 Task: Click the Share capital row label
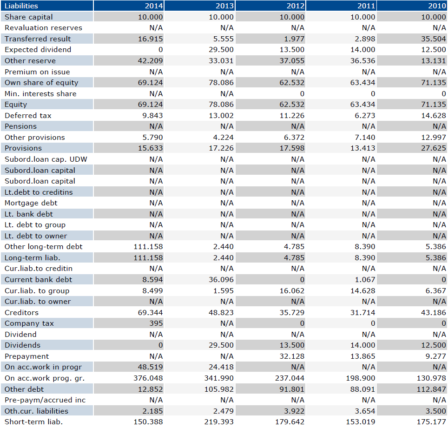[29, 17]
